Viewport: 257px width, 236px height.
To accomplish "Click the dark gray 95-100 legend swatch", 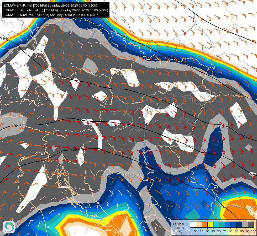I will click(251, 224).
